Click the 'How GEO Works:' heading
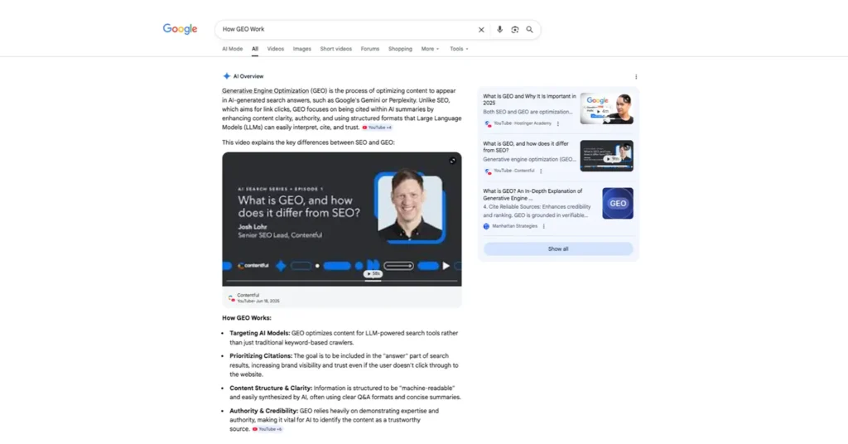848x444 pixels. [247, 318]
